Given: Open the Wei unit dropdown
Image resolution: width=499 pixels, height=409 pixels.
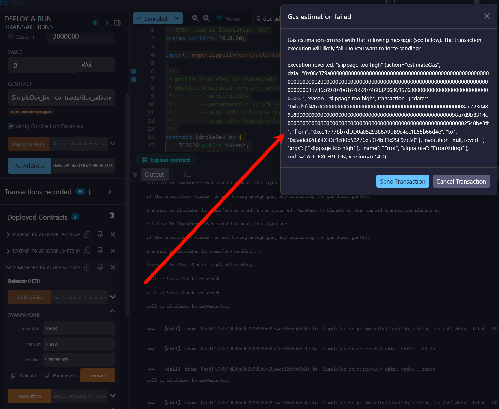Looking at the screenshot, I should click(95, 65).
